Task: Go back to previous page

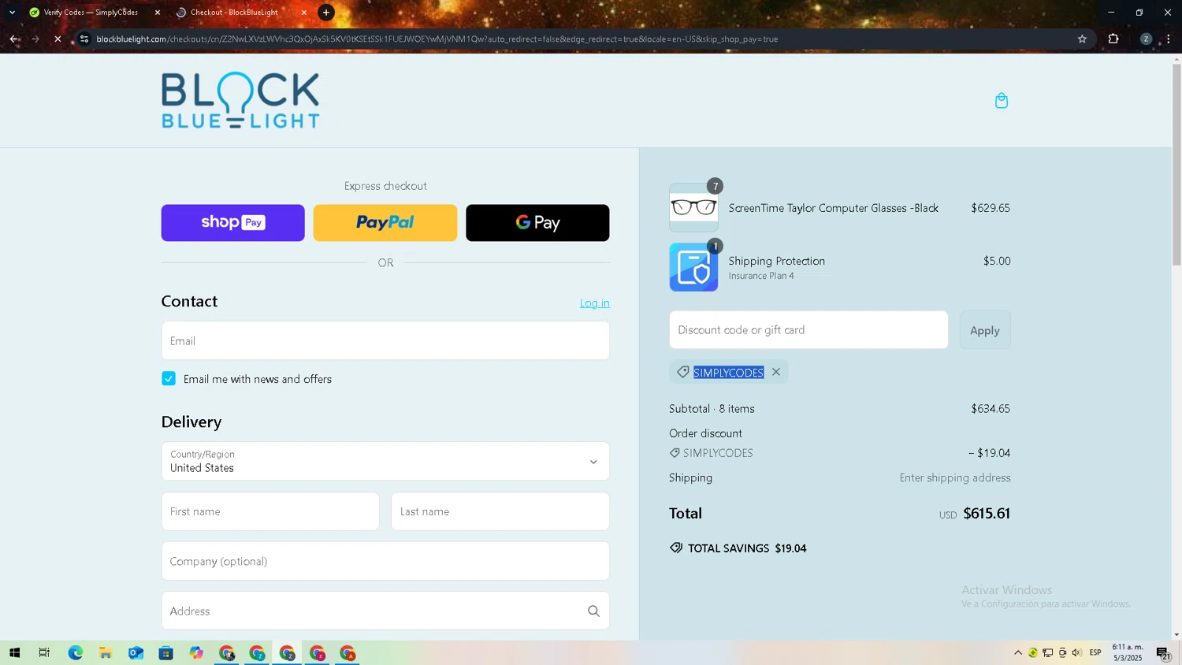Action: (14, 39)
